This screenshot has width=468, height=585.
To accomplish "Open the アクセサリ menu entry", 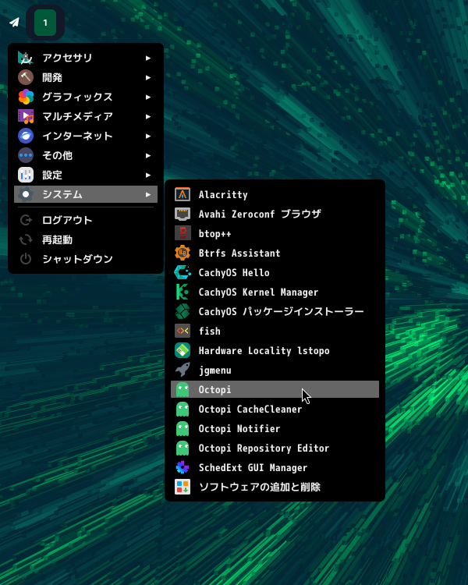I will tap(86, 58).
